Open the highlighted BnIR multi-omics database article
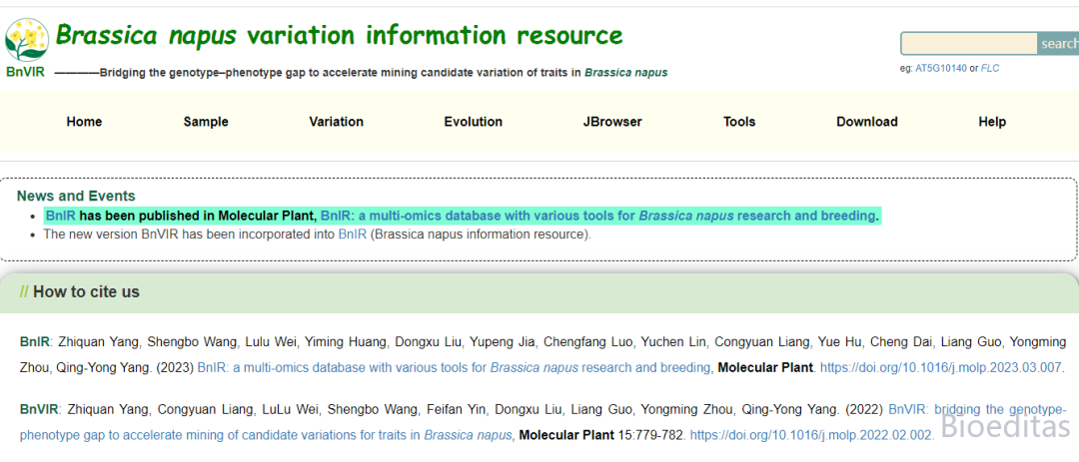 [597, 216]
